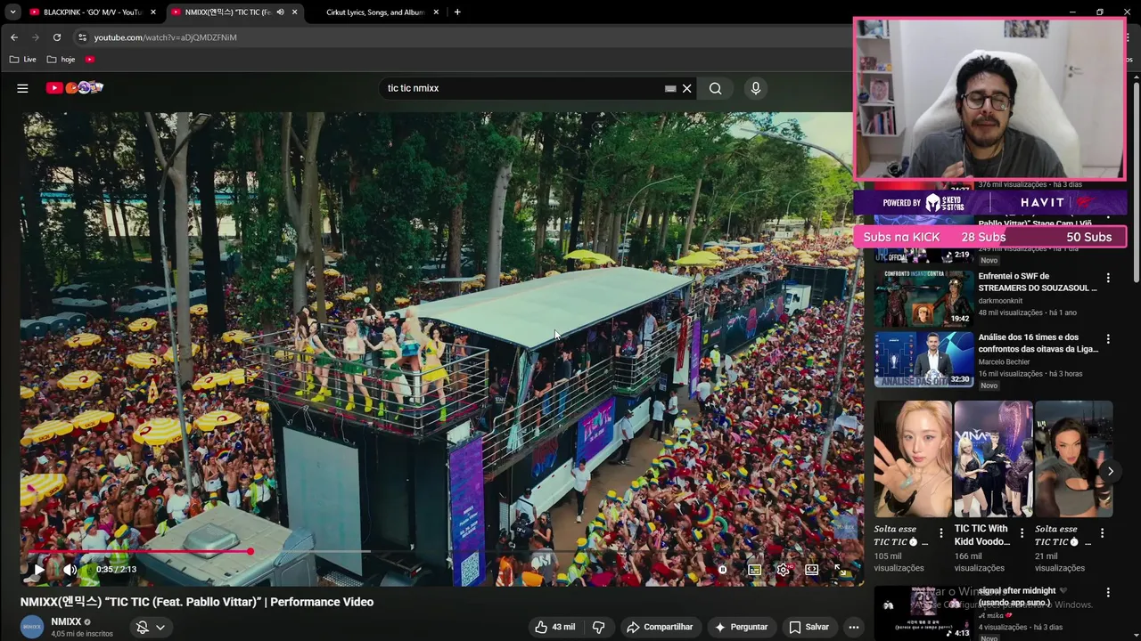Screen dimensions: 1141x641
Task: Open options for first Solta esse short
Action: click(941, 533)
